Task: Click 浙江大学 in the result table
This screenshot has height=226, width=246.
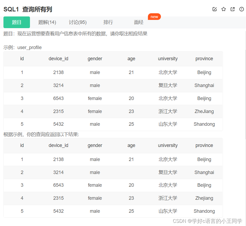Action: click(168, 198)
